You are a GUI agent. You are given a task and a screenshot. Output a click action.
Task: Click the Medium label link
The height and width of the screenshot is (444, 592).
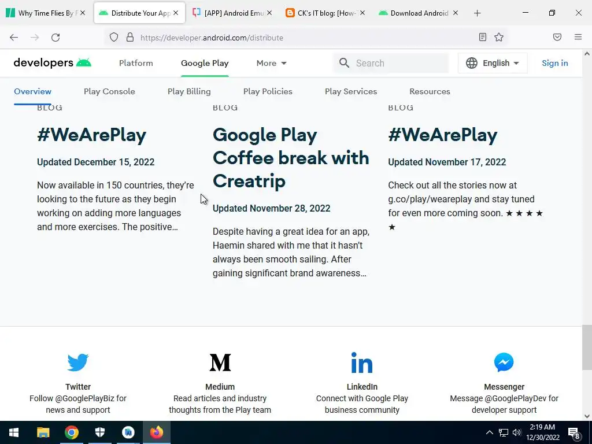point(220,387)
